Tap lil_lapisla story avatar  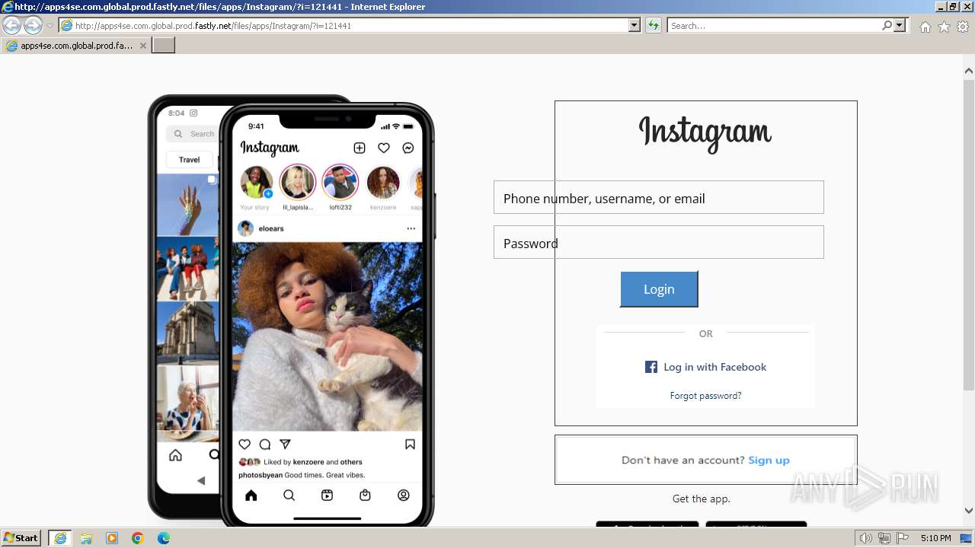click(298, 183)
